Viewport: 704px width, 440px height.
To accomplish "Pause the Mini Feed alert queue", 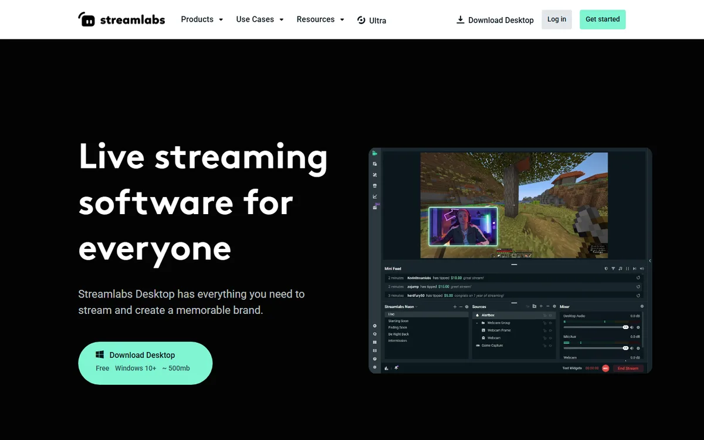I will [627, 269].
